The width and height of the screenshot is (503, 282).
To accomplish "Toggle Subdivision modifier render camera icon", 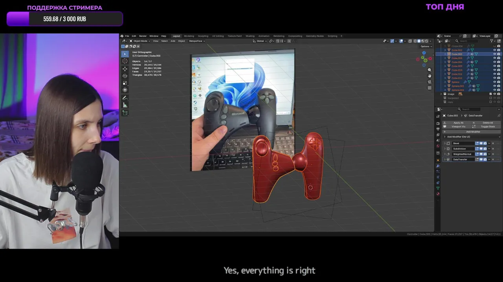I will click(x=485, y=149).
